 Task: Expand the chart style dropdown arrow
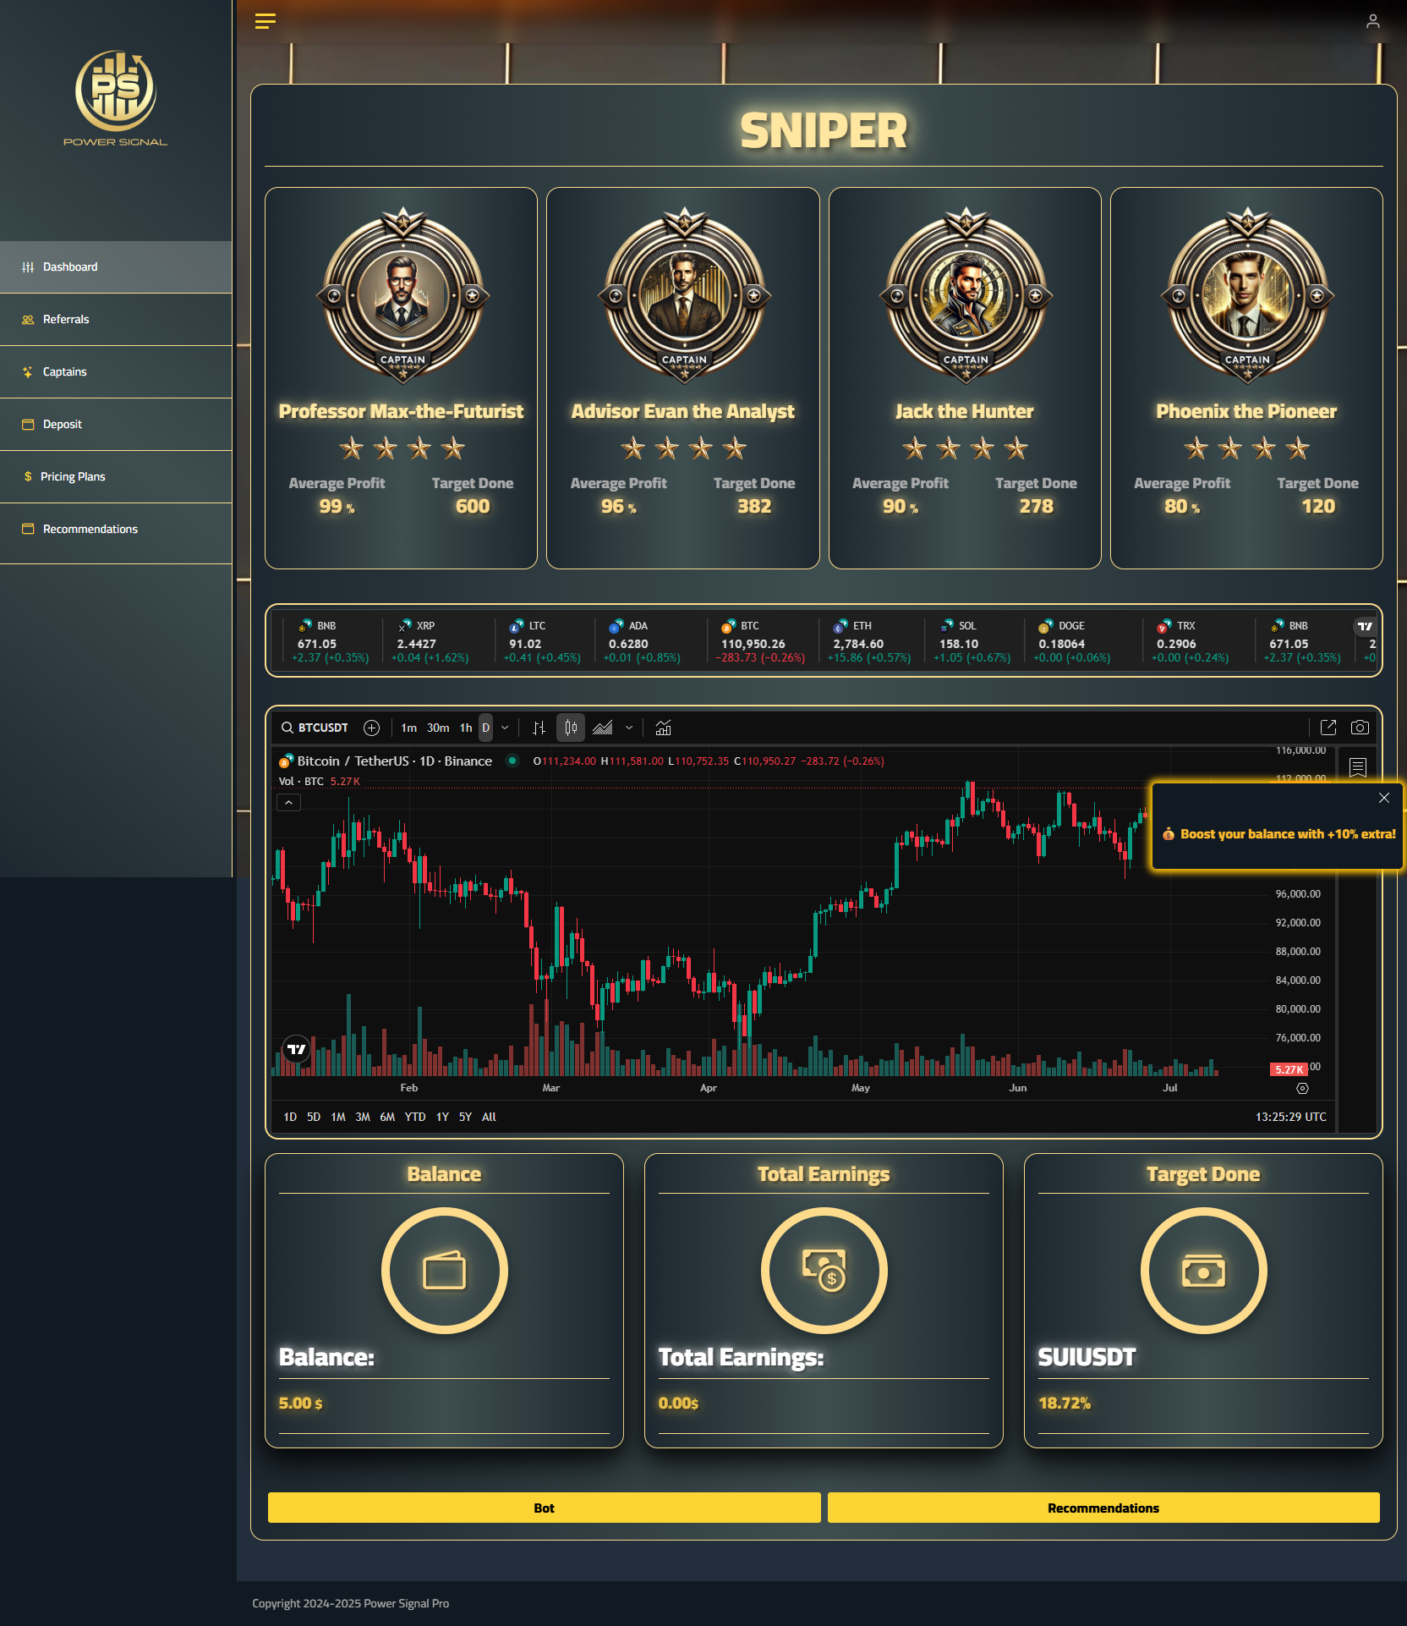[x=629, y=728]
